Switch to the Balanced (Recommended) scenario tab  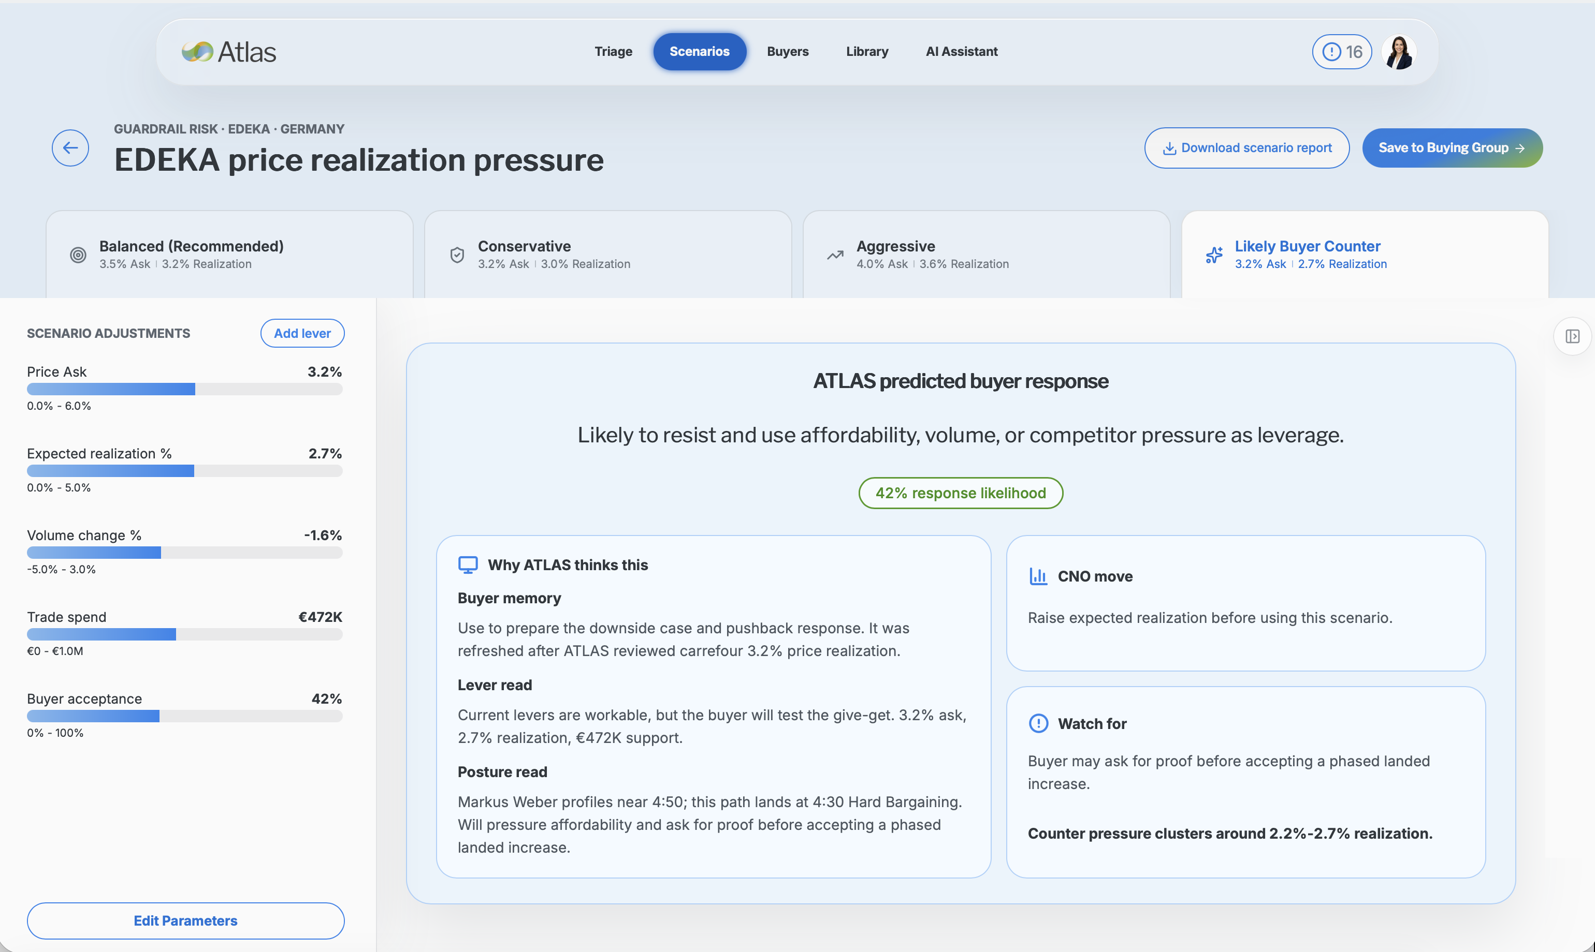click(x=229, y=255)
